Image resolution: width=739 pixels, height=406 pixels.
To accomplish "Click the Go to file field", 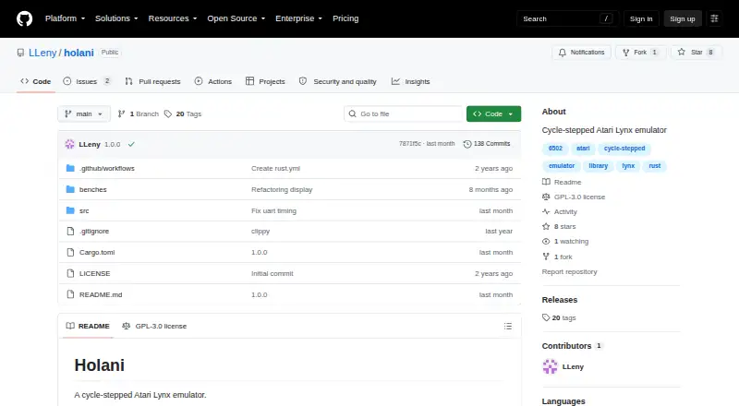I will coord(404,114).
